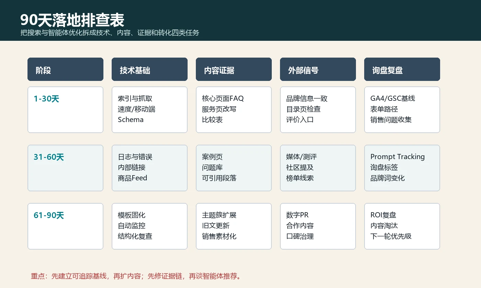
Task: Click the 社区提及 line
Action: pos(300,167)
